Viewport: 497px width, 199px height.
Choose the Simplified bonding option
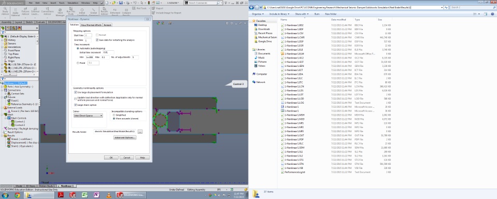114,115
